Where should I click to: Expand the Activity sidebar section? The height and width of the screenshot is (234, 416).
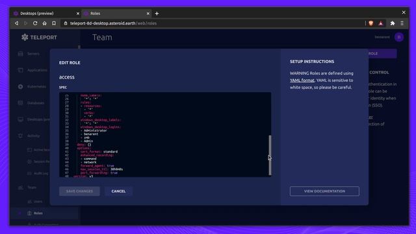tap(33, 136)
